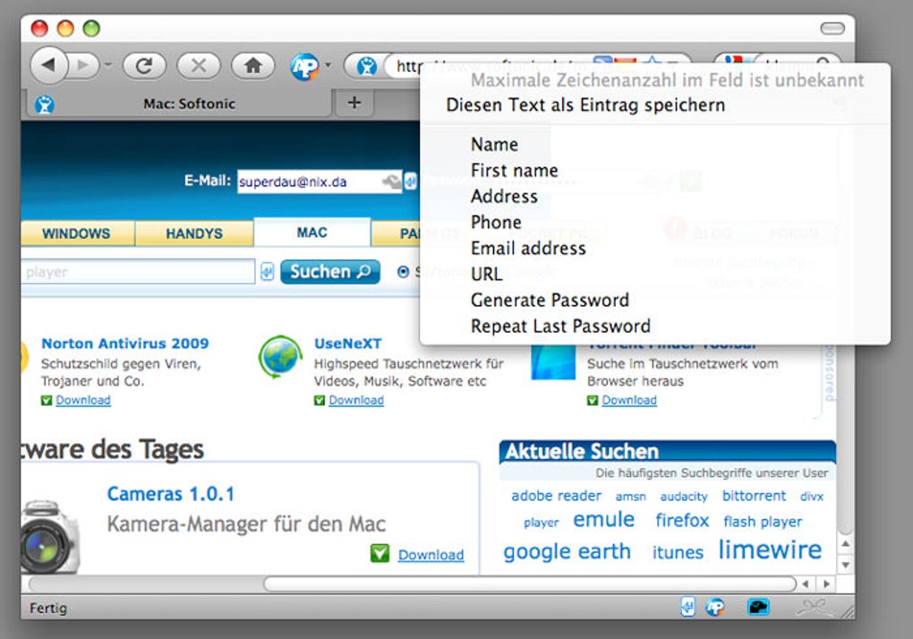913x639 pixels.
Task: Select Email address menu entry
Action: point(528,249)
